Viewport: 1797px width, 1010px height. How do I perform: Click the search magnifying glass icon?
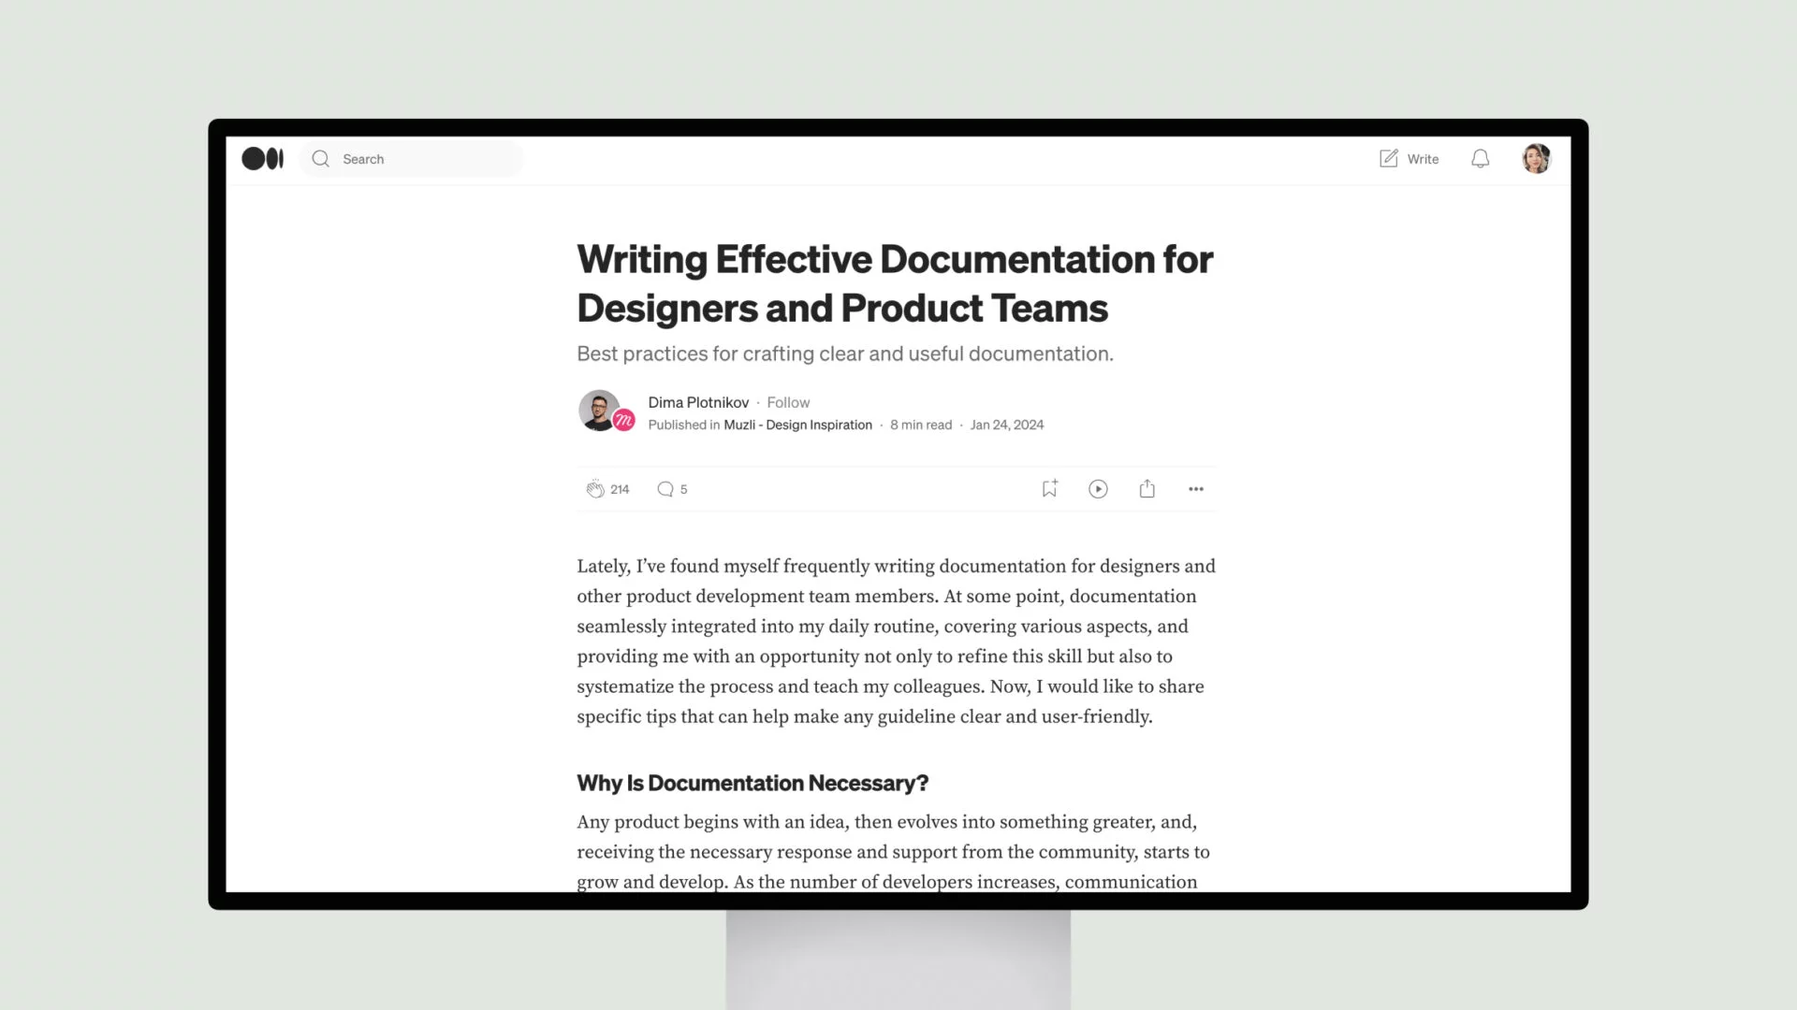[x=320, y=158]
